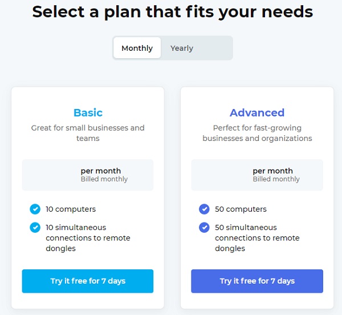Image resolution: width=342 pixels, height=315 pixels.
Task: Click the checkmark icon beside 50 computers
Action: pyautogui.click(x=204, y=209)
